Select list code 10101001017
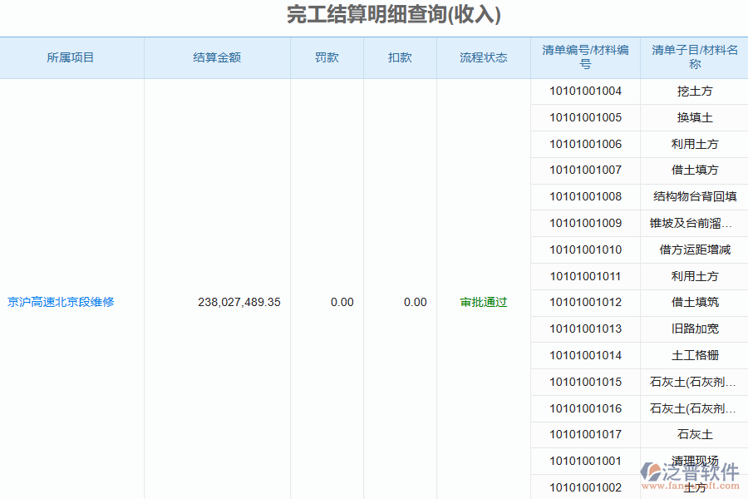The image size is (748, 499). [x=584, y=435]
